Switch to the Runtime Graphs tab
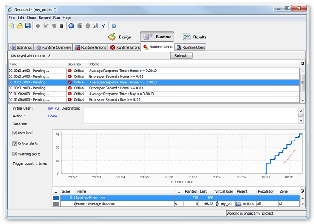The image size is (314, 224). pyautogui.click(x=90, y=47)
